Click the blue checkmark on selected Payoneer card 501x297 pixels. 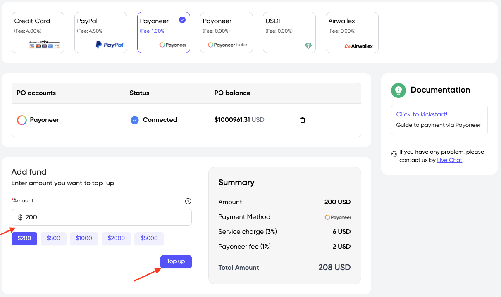click(181, 19)
